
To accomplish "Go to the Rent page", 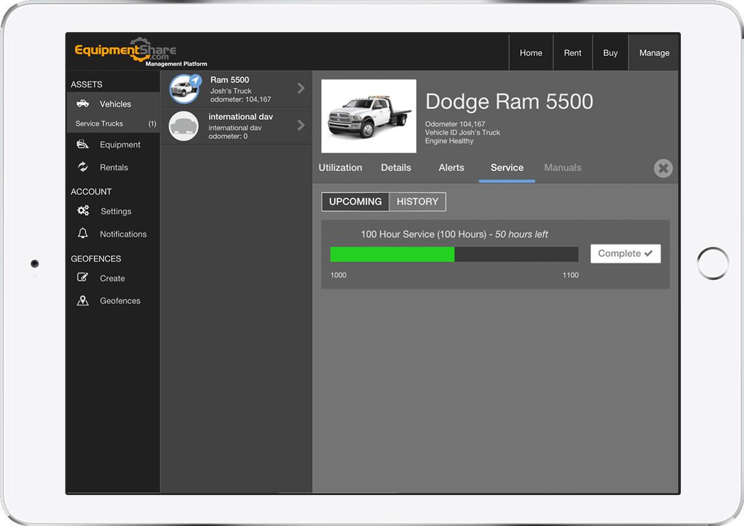I will pyautogui.click(x=572, y=53).
